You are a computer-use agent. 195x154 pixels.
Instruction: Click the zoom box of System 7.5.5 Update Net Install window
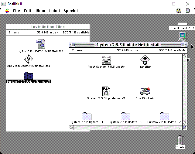coord(183,45)
